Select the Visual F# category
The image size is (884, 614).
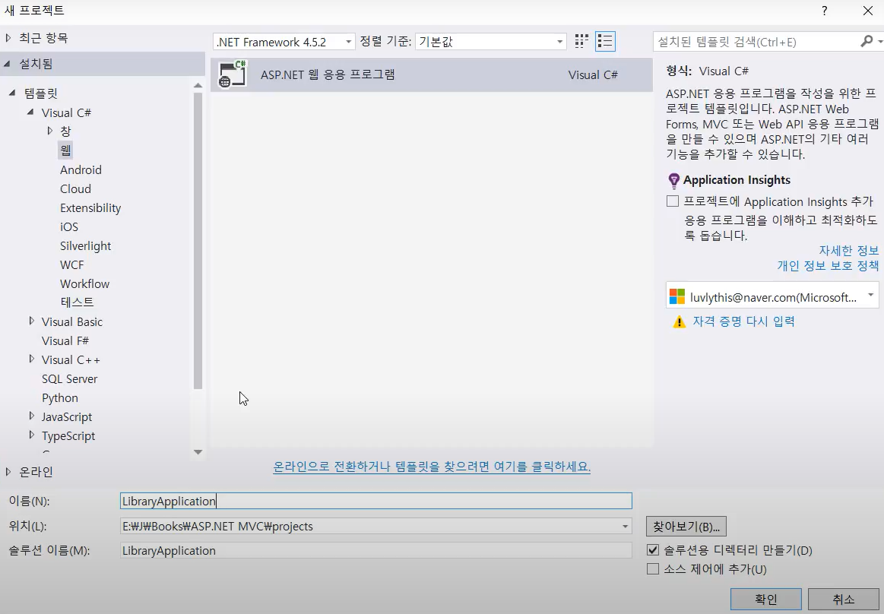pos(65,340)
